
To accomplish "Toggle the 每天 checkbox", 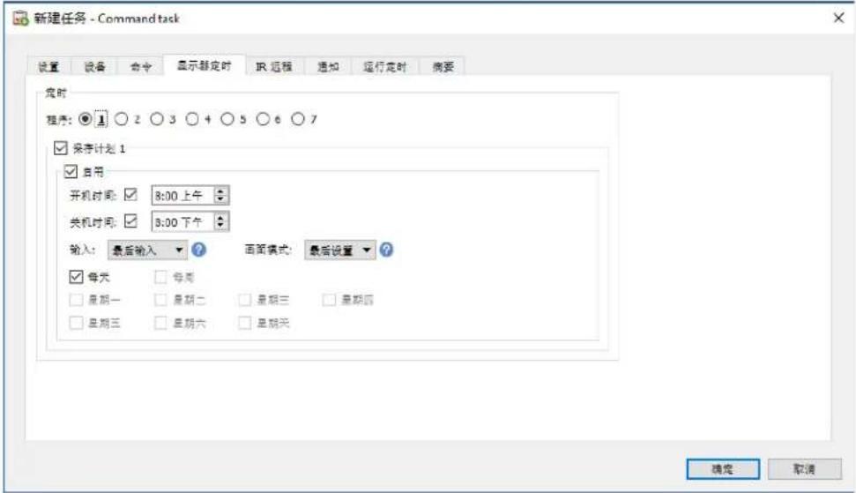I will click(x=76, y=277).
